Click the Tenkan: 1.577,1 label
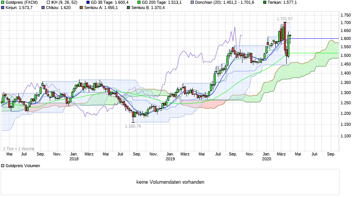Image resolution: width=355 pixels, height=198 pixels. tap(282, 3)
